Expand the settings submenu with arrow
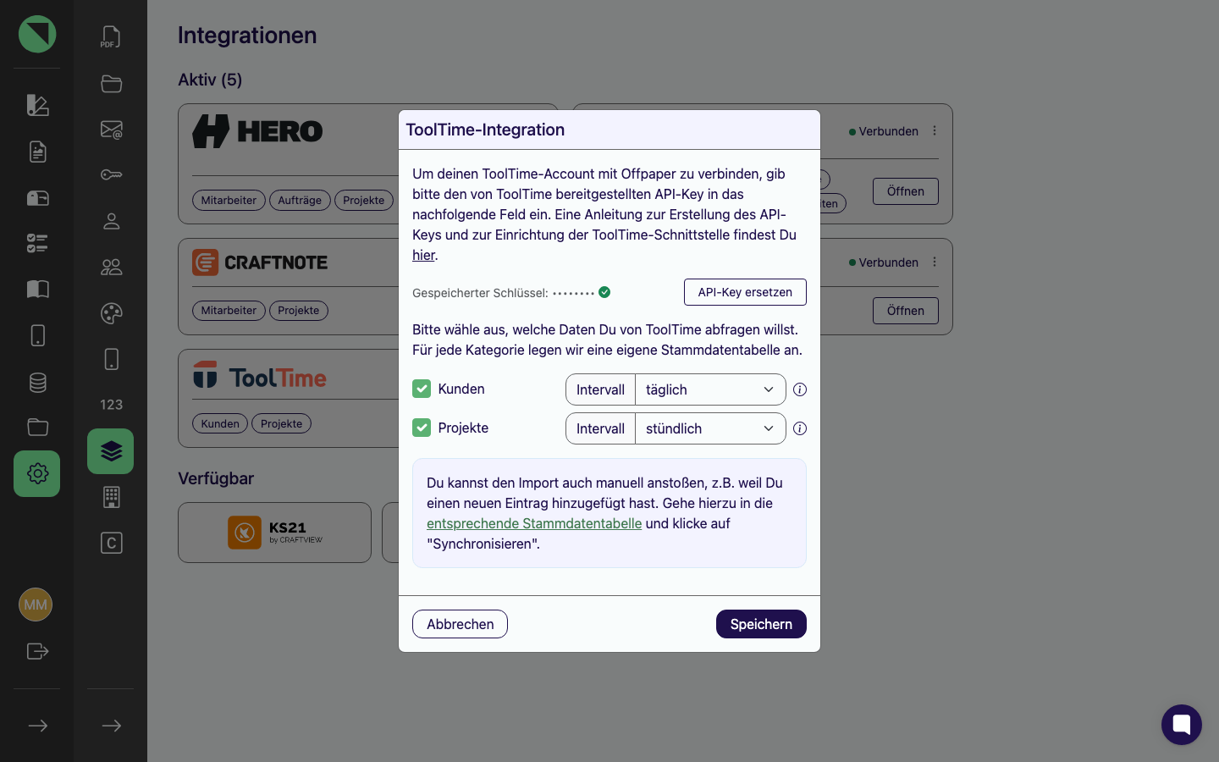 [111, 726]
